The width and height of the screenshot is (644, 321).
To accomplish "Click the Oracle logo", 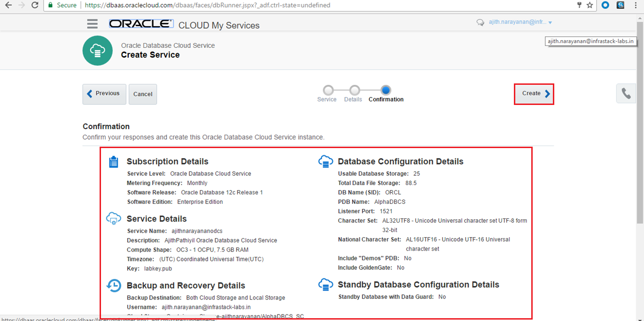I will pos(141,24).
